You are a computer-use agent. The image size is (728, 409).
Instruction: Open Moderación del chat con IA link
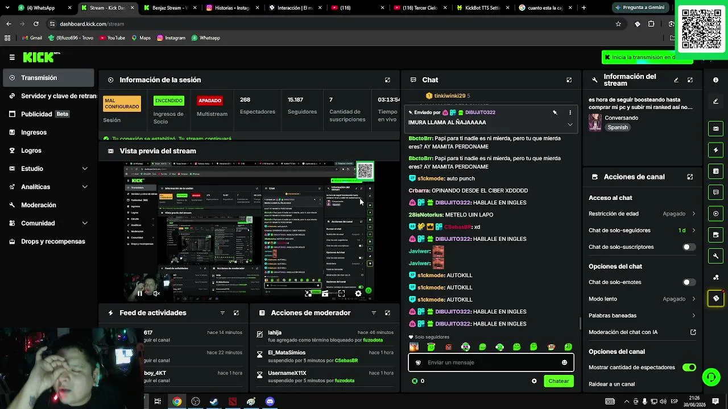tap(642, 332)
